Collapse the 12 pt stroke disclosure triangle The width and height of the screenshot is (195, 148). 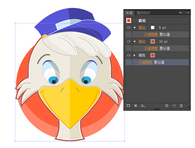pos(135,41)
